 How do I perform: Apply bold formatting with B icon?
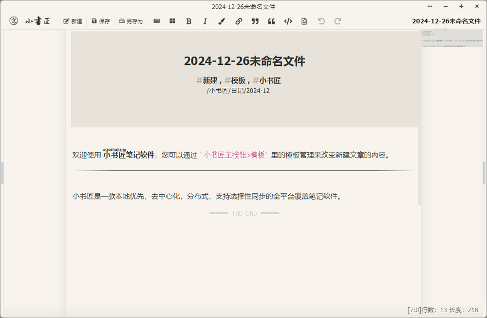[189, 21]
